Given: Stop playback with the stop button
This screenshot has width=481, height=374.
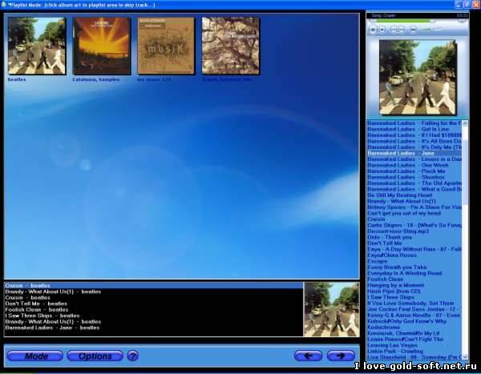Looking at the screenshot, I should coord(382,30).
